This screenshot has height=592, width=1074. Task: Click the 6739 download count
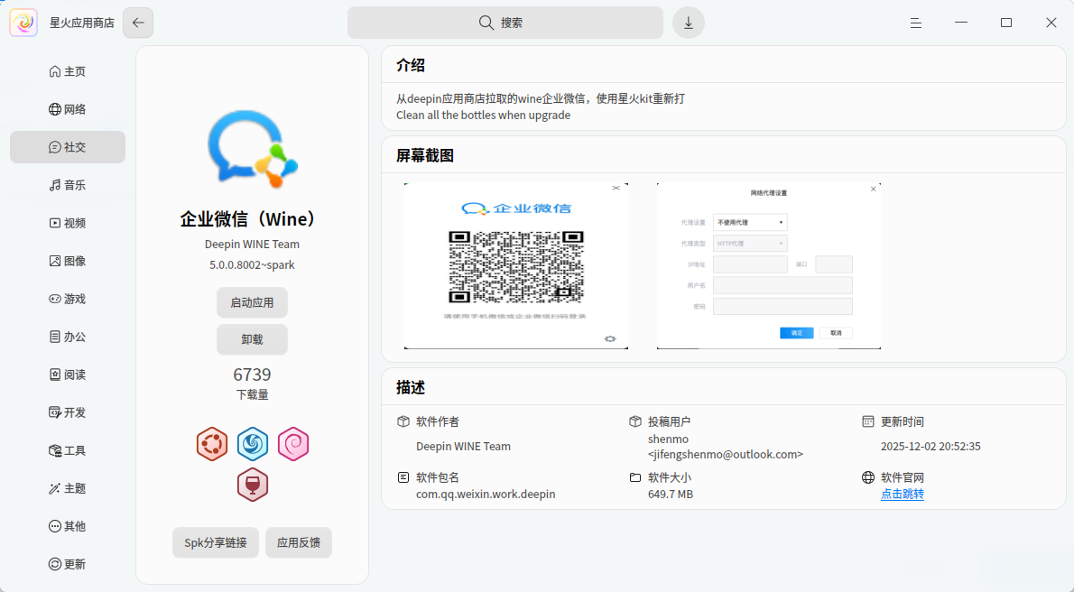coord(252,375)
